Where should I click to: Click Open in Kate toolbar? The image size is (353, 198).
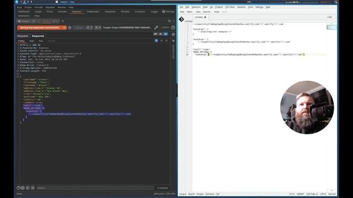(190, 12)
